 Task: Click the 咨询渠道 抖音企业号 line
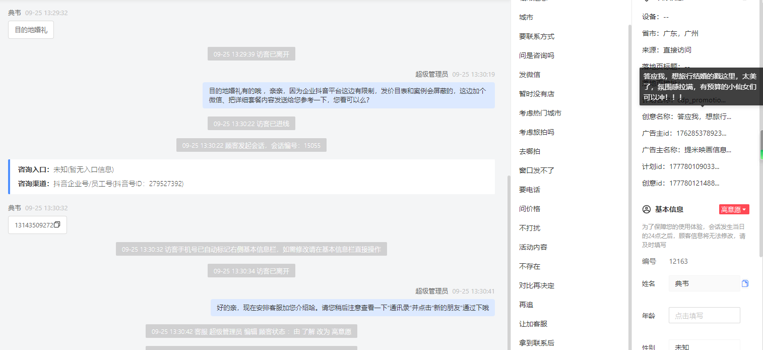[x=101, y=184]
